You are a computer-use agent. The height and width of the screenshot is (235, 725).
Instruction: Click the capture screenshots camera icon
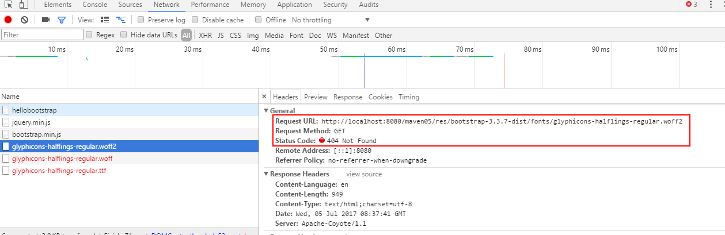point(46,20)
